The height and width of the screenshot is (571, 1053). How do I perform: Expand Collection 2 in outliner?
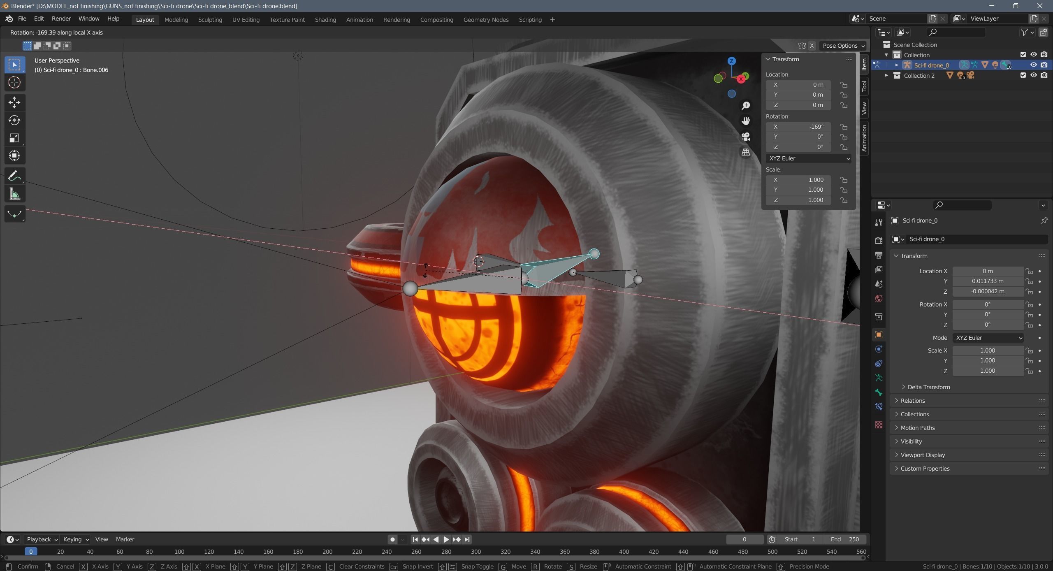tap(886, 75)
